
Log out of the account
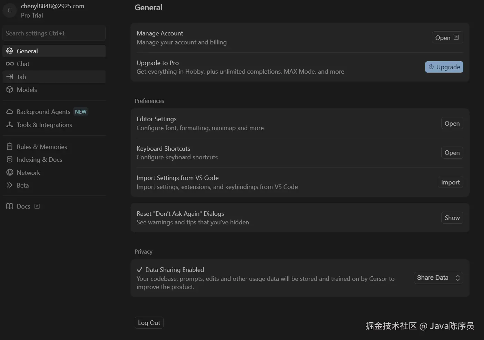tap(149, 322)
